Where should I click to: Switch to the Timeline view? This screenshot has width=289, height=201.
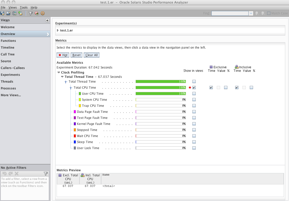point(25,47)
